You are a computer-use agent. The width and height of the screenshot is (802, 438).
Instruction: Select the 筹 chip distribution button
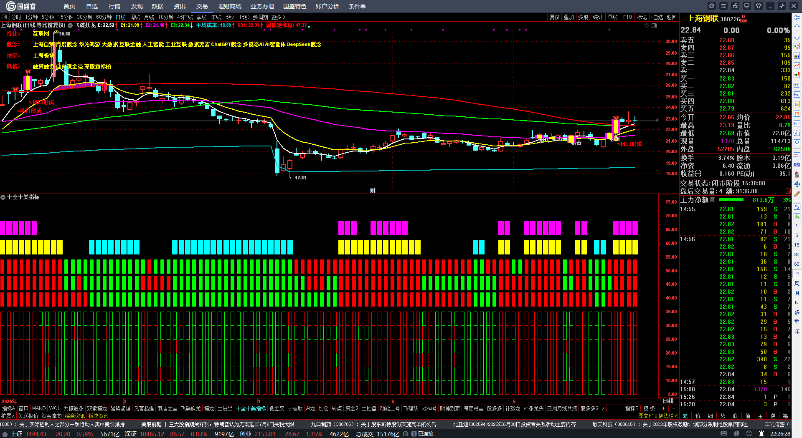[x=785, y=416]
